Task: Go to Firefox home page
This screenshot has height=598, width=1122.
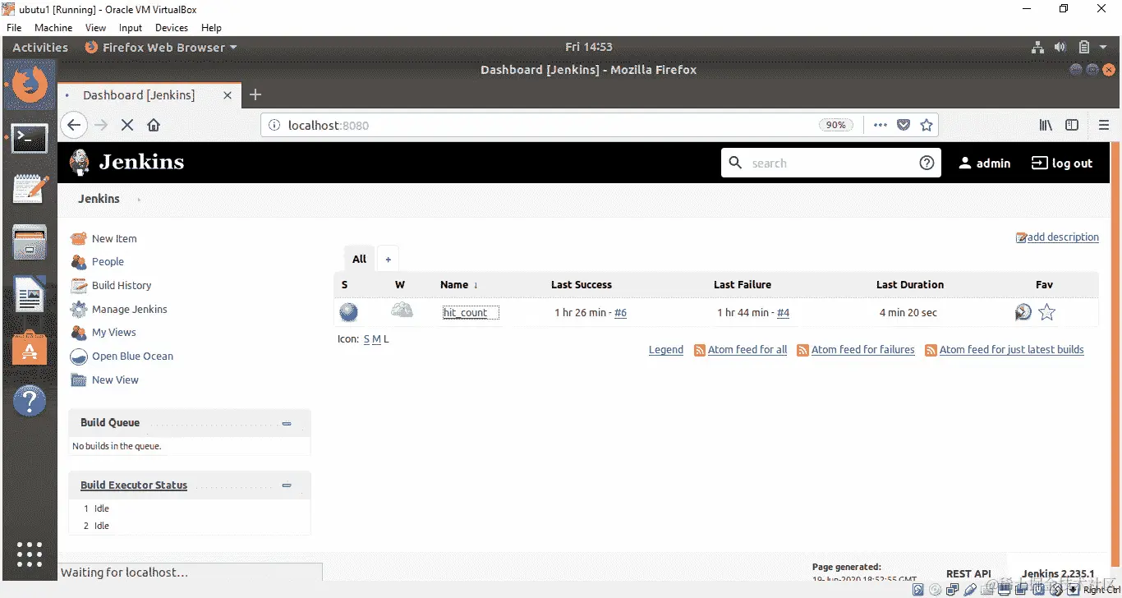Action: click(153, 125)
